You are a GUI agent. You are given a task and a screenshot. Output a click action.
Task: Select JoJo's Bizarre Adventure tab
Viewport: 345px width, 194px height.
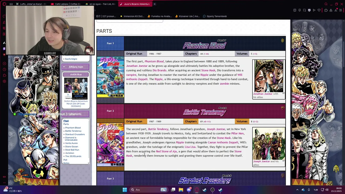point(135,4)
